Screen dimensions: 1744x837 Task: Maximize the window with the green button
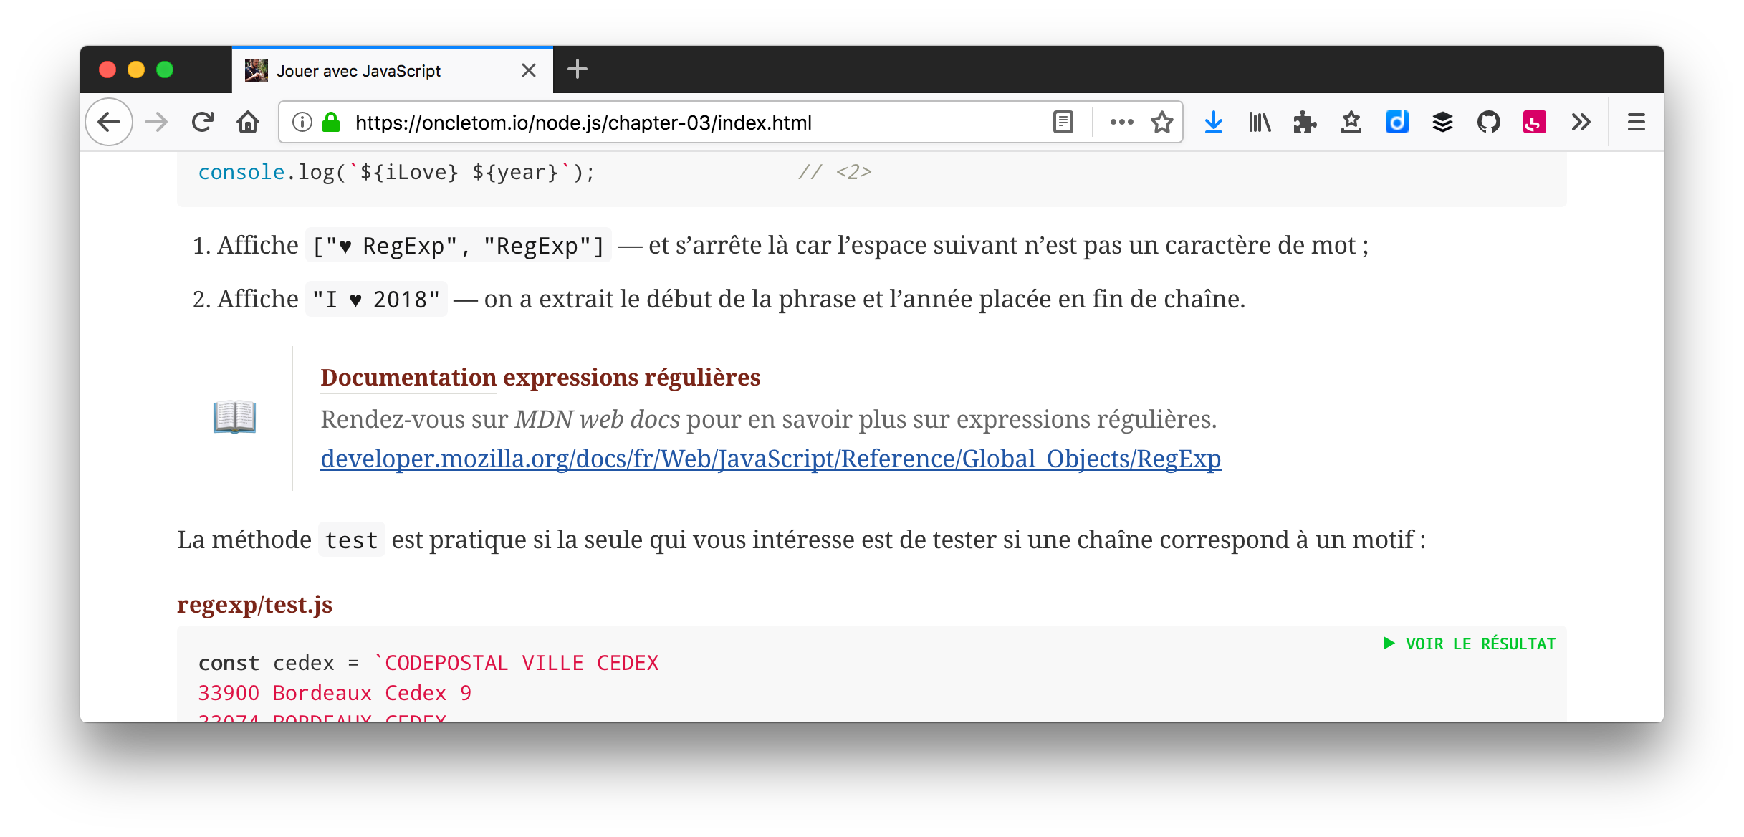click(165, 70)
